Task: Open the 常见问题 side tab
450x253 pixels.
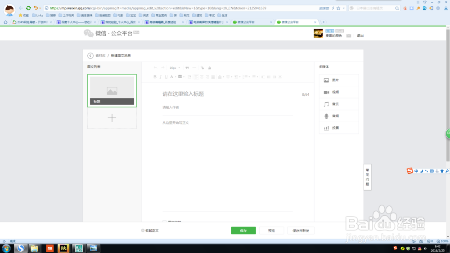Action: click(x=367, y=177)
